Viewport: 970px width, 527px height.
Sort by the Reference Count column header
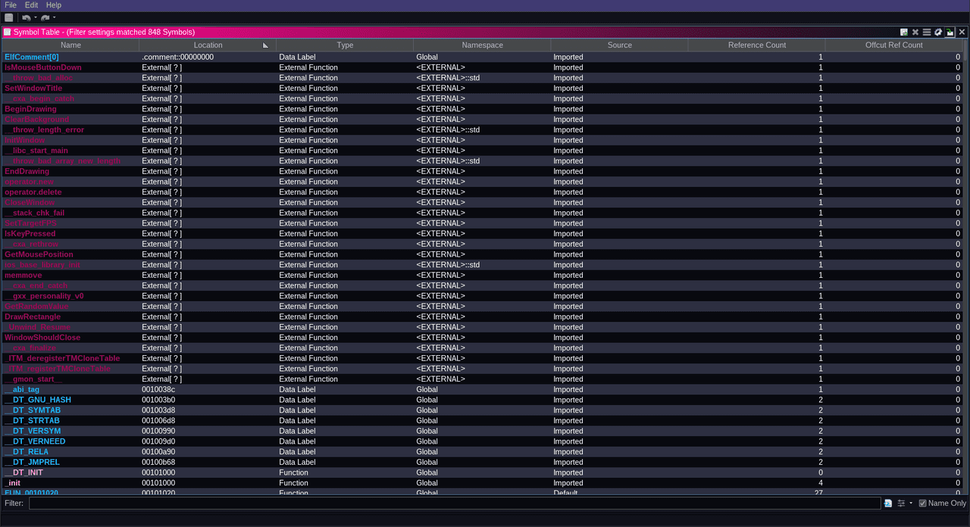tap(756, 45)
